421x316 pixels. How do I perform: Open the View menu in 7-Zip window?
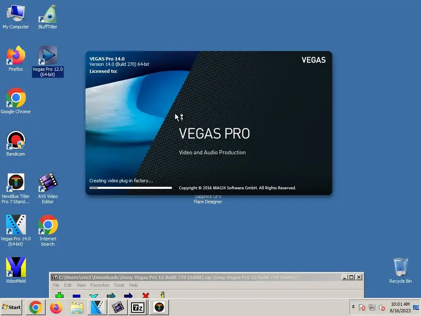(x=81, y=285)
